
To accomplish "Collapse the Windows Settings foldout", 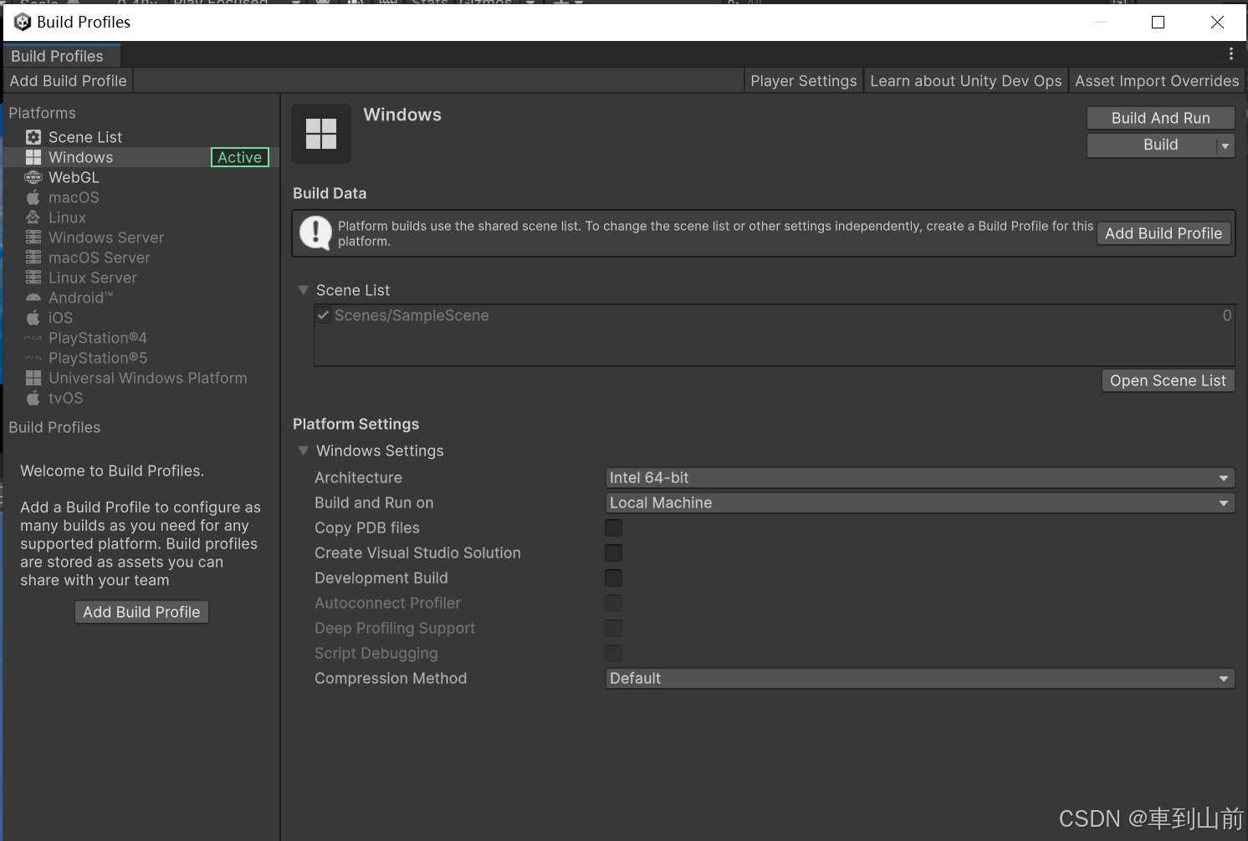I will pos(304,451).
